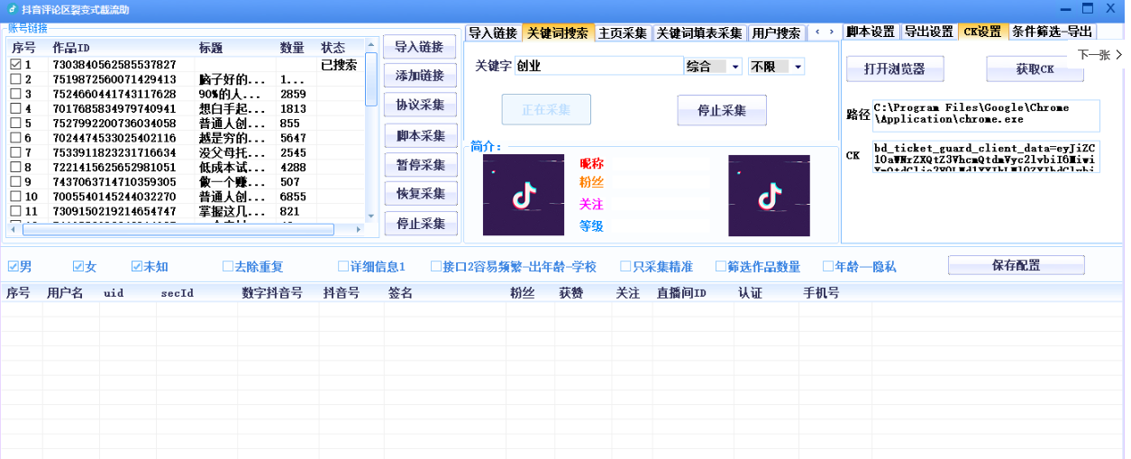
Task: Click the 手机号 column header
Action: coord(821,293)
